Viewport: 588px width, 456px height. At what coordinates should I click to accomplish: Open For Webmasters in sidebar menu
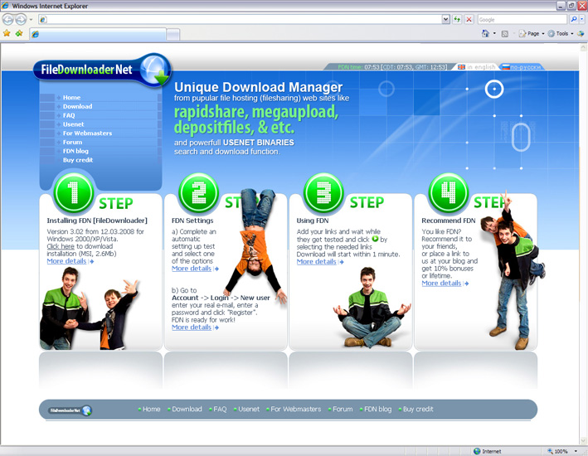[87, 133]
